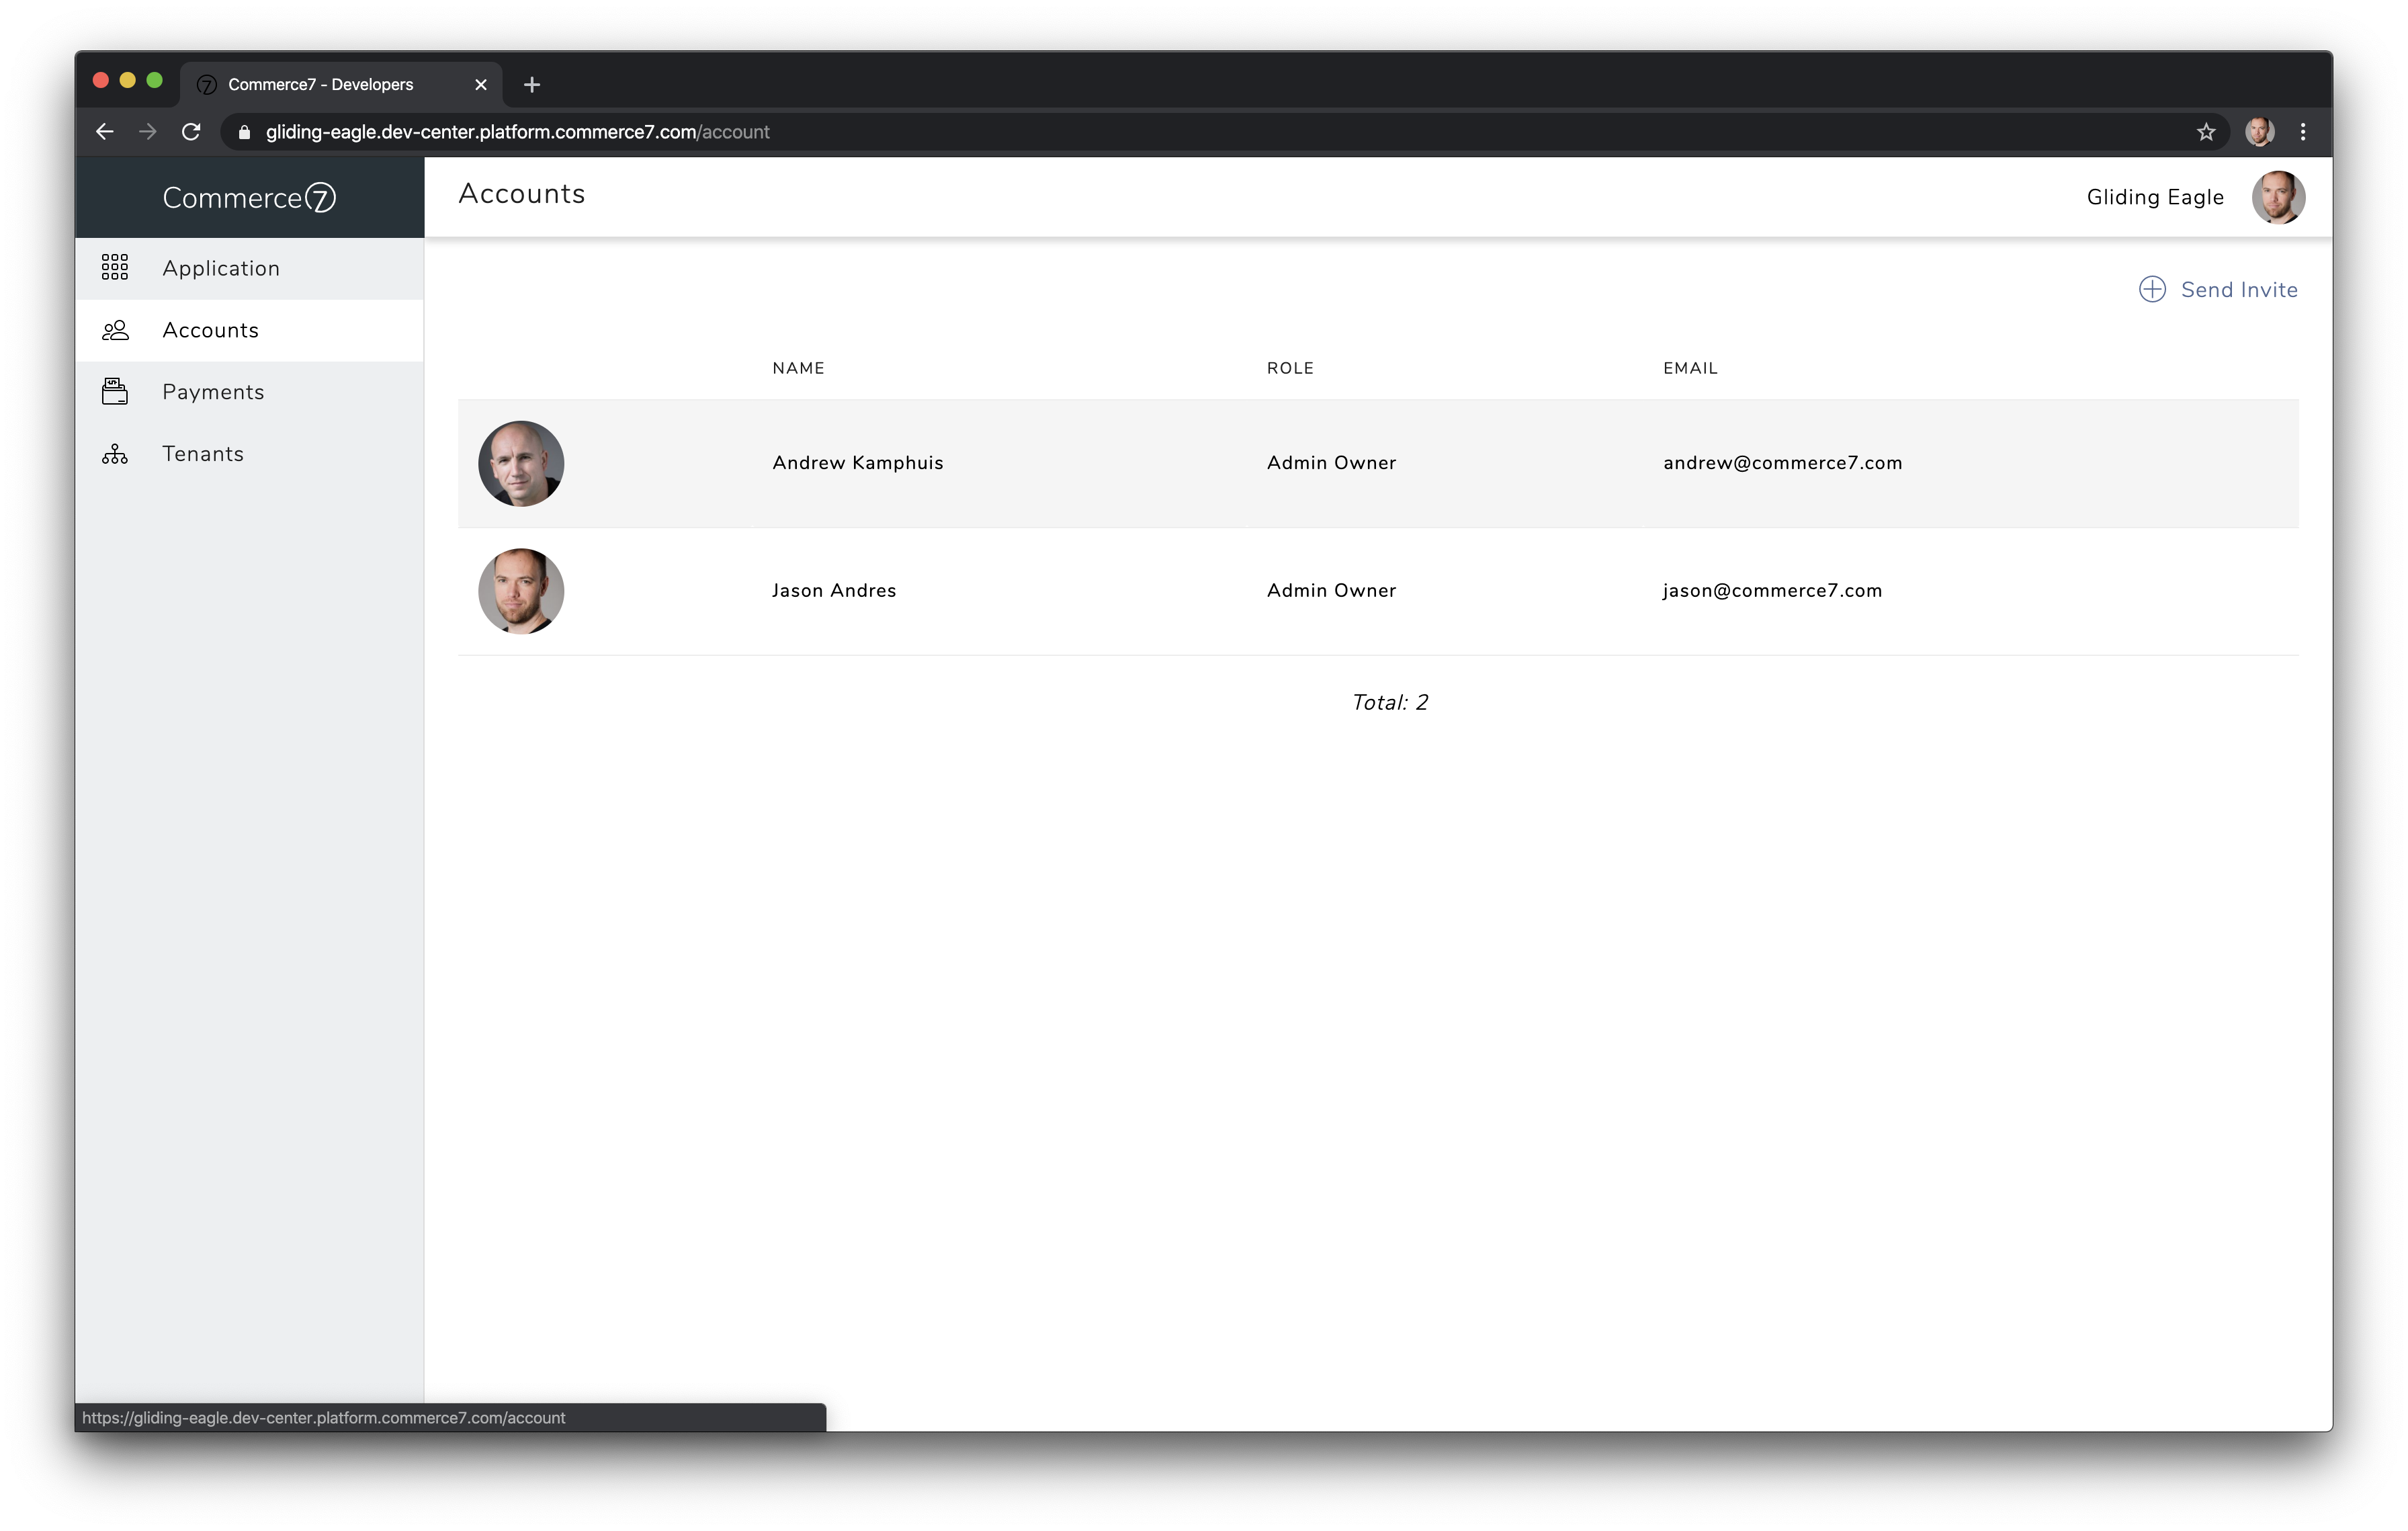Click the Gliding Eagle account name
The height and width of the screenshot is (1531, 2408).
click(x=2155, y=197)
